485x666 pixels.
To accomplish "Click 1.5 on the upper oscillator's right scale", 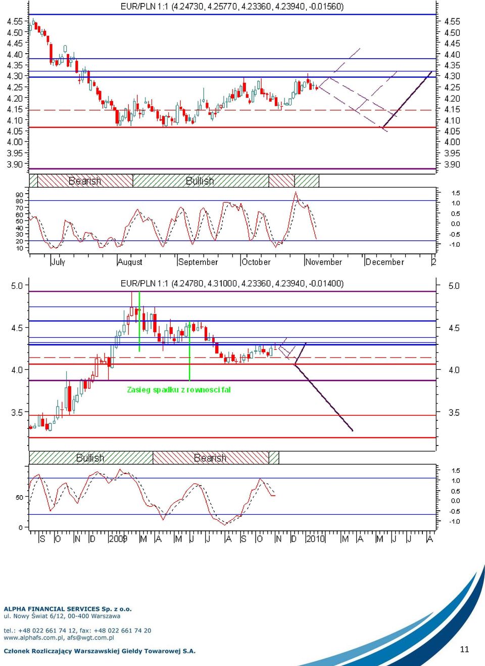I will [456, 193].
